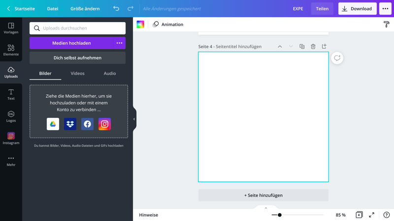This screenshot has height=221, width=394.
Task: Move Seite 4 down
Action: pyautogui.click(x=291, y=47)
